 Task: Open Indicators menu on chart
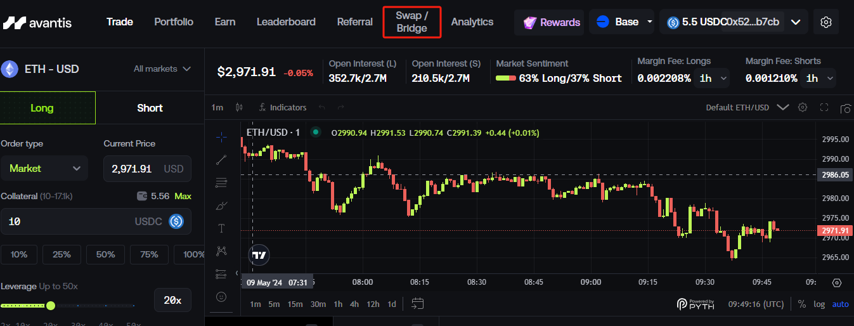tap(283, 107)
